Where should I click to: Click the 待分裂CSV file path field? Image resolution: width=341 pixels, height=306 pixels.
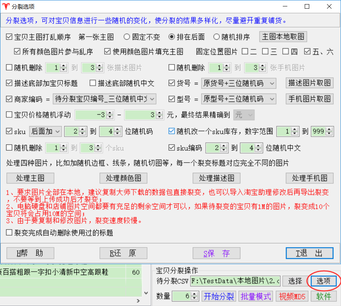[235, 281]
